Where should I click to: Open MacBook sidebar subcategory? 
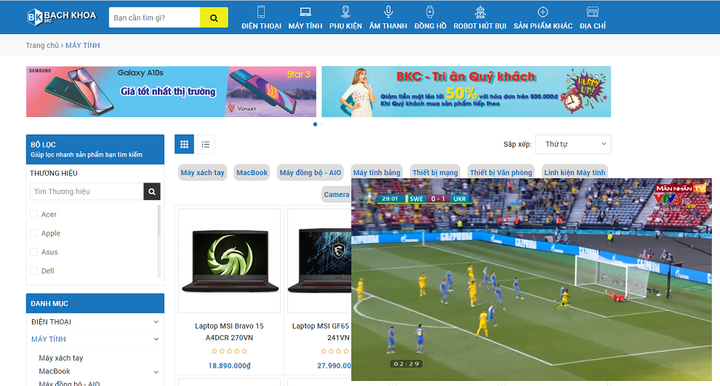[x=55, y=371]
